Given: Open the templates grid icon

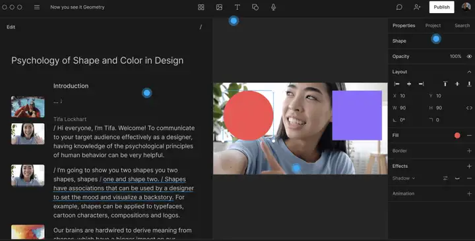Looking at the screenshot, I should pos(201,7).
